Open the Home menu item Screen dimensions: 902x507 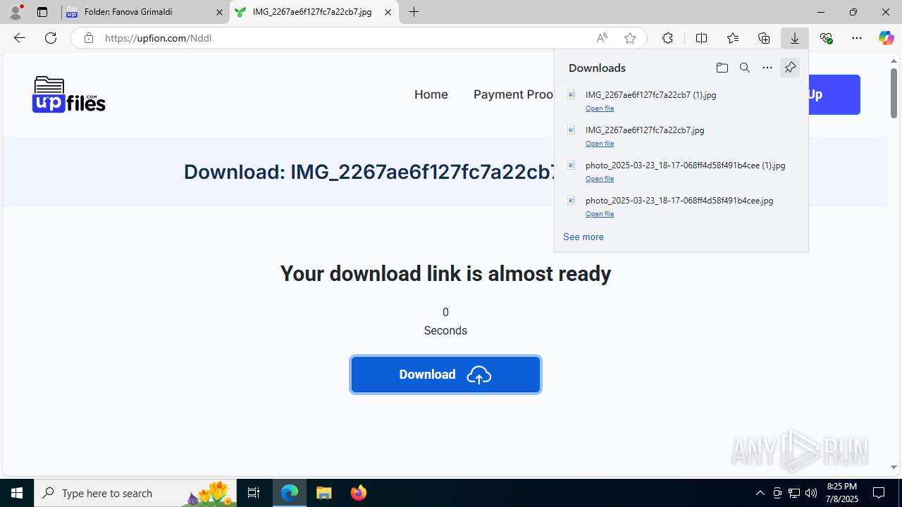click(x=431, y=94)
